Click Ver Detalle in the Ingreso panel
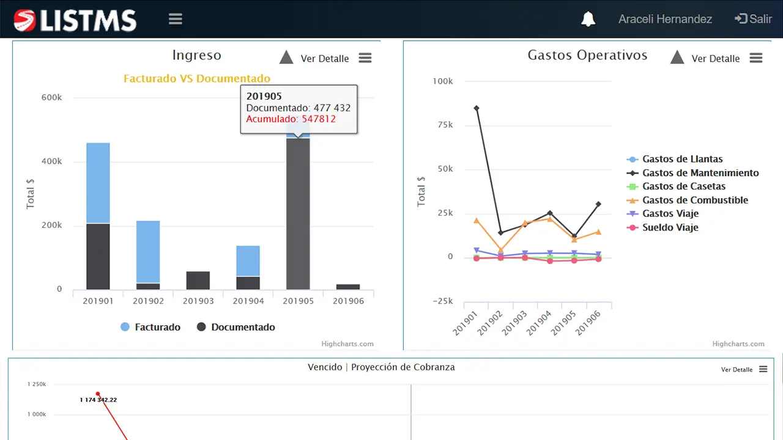Viewport: 783px width, 440px height. point(325,59)
